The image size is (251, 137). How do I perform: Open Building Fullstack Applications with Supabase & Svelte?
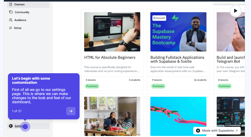coord(177,59)
